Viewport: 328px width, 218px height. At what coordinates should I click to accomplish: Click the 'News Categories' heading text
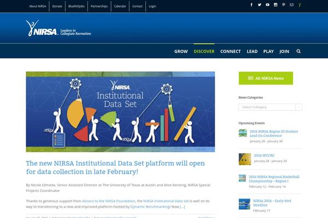click(x=250, y=98)
